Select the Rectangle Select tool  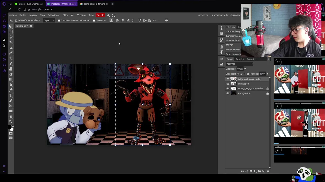click(x=11, y=32)
